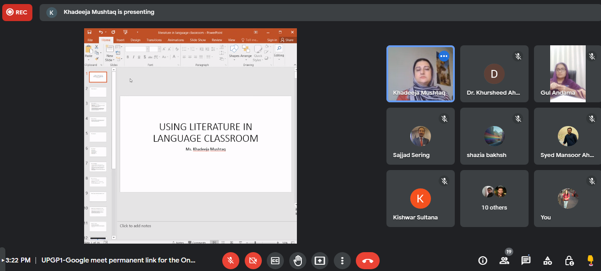Unmute your microphone in the bottom bar
Viewport: 601px width, 271px height.
[231, 261]
